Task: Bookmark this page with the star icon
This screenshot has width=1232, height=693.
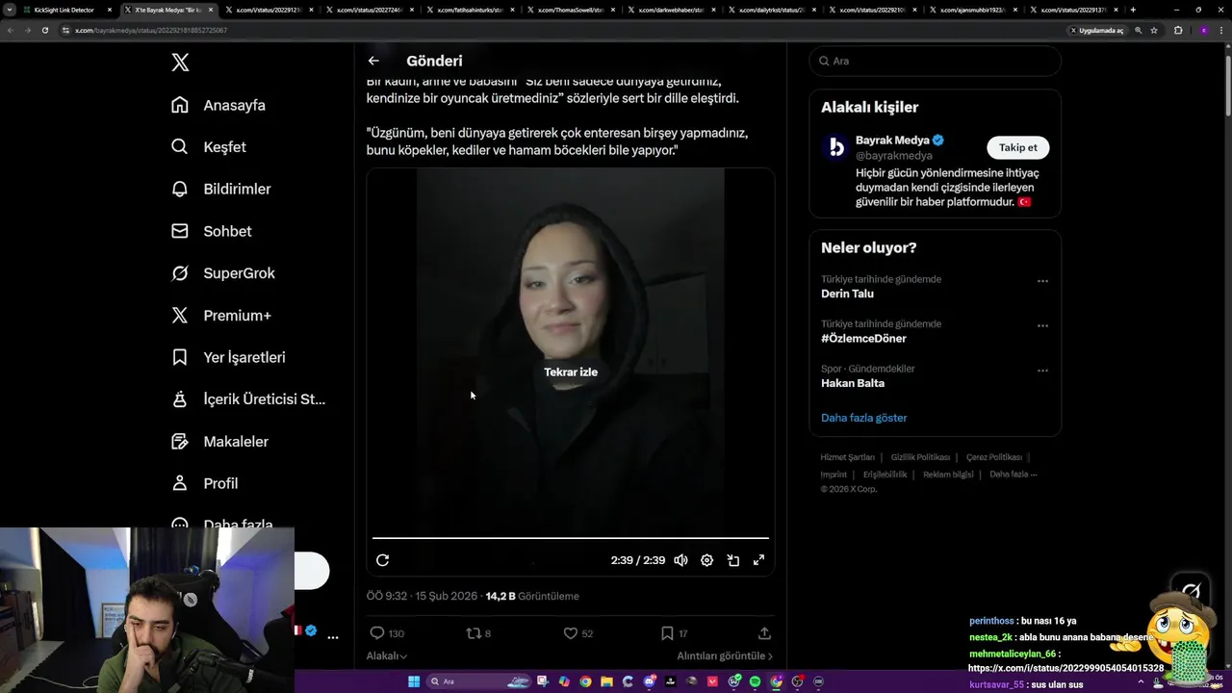Action: tap(1154, 30)
